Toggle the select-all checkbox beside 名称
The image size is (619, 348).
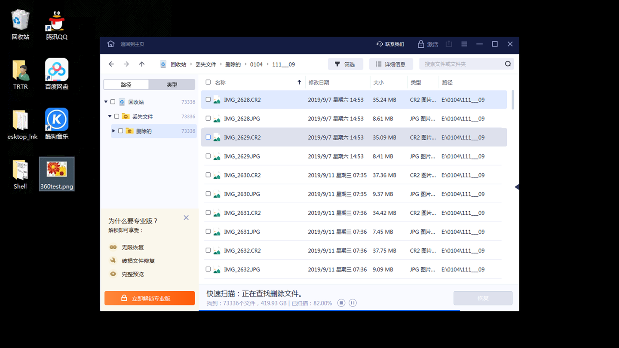tap(208, 82)
